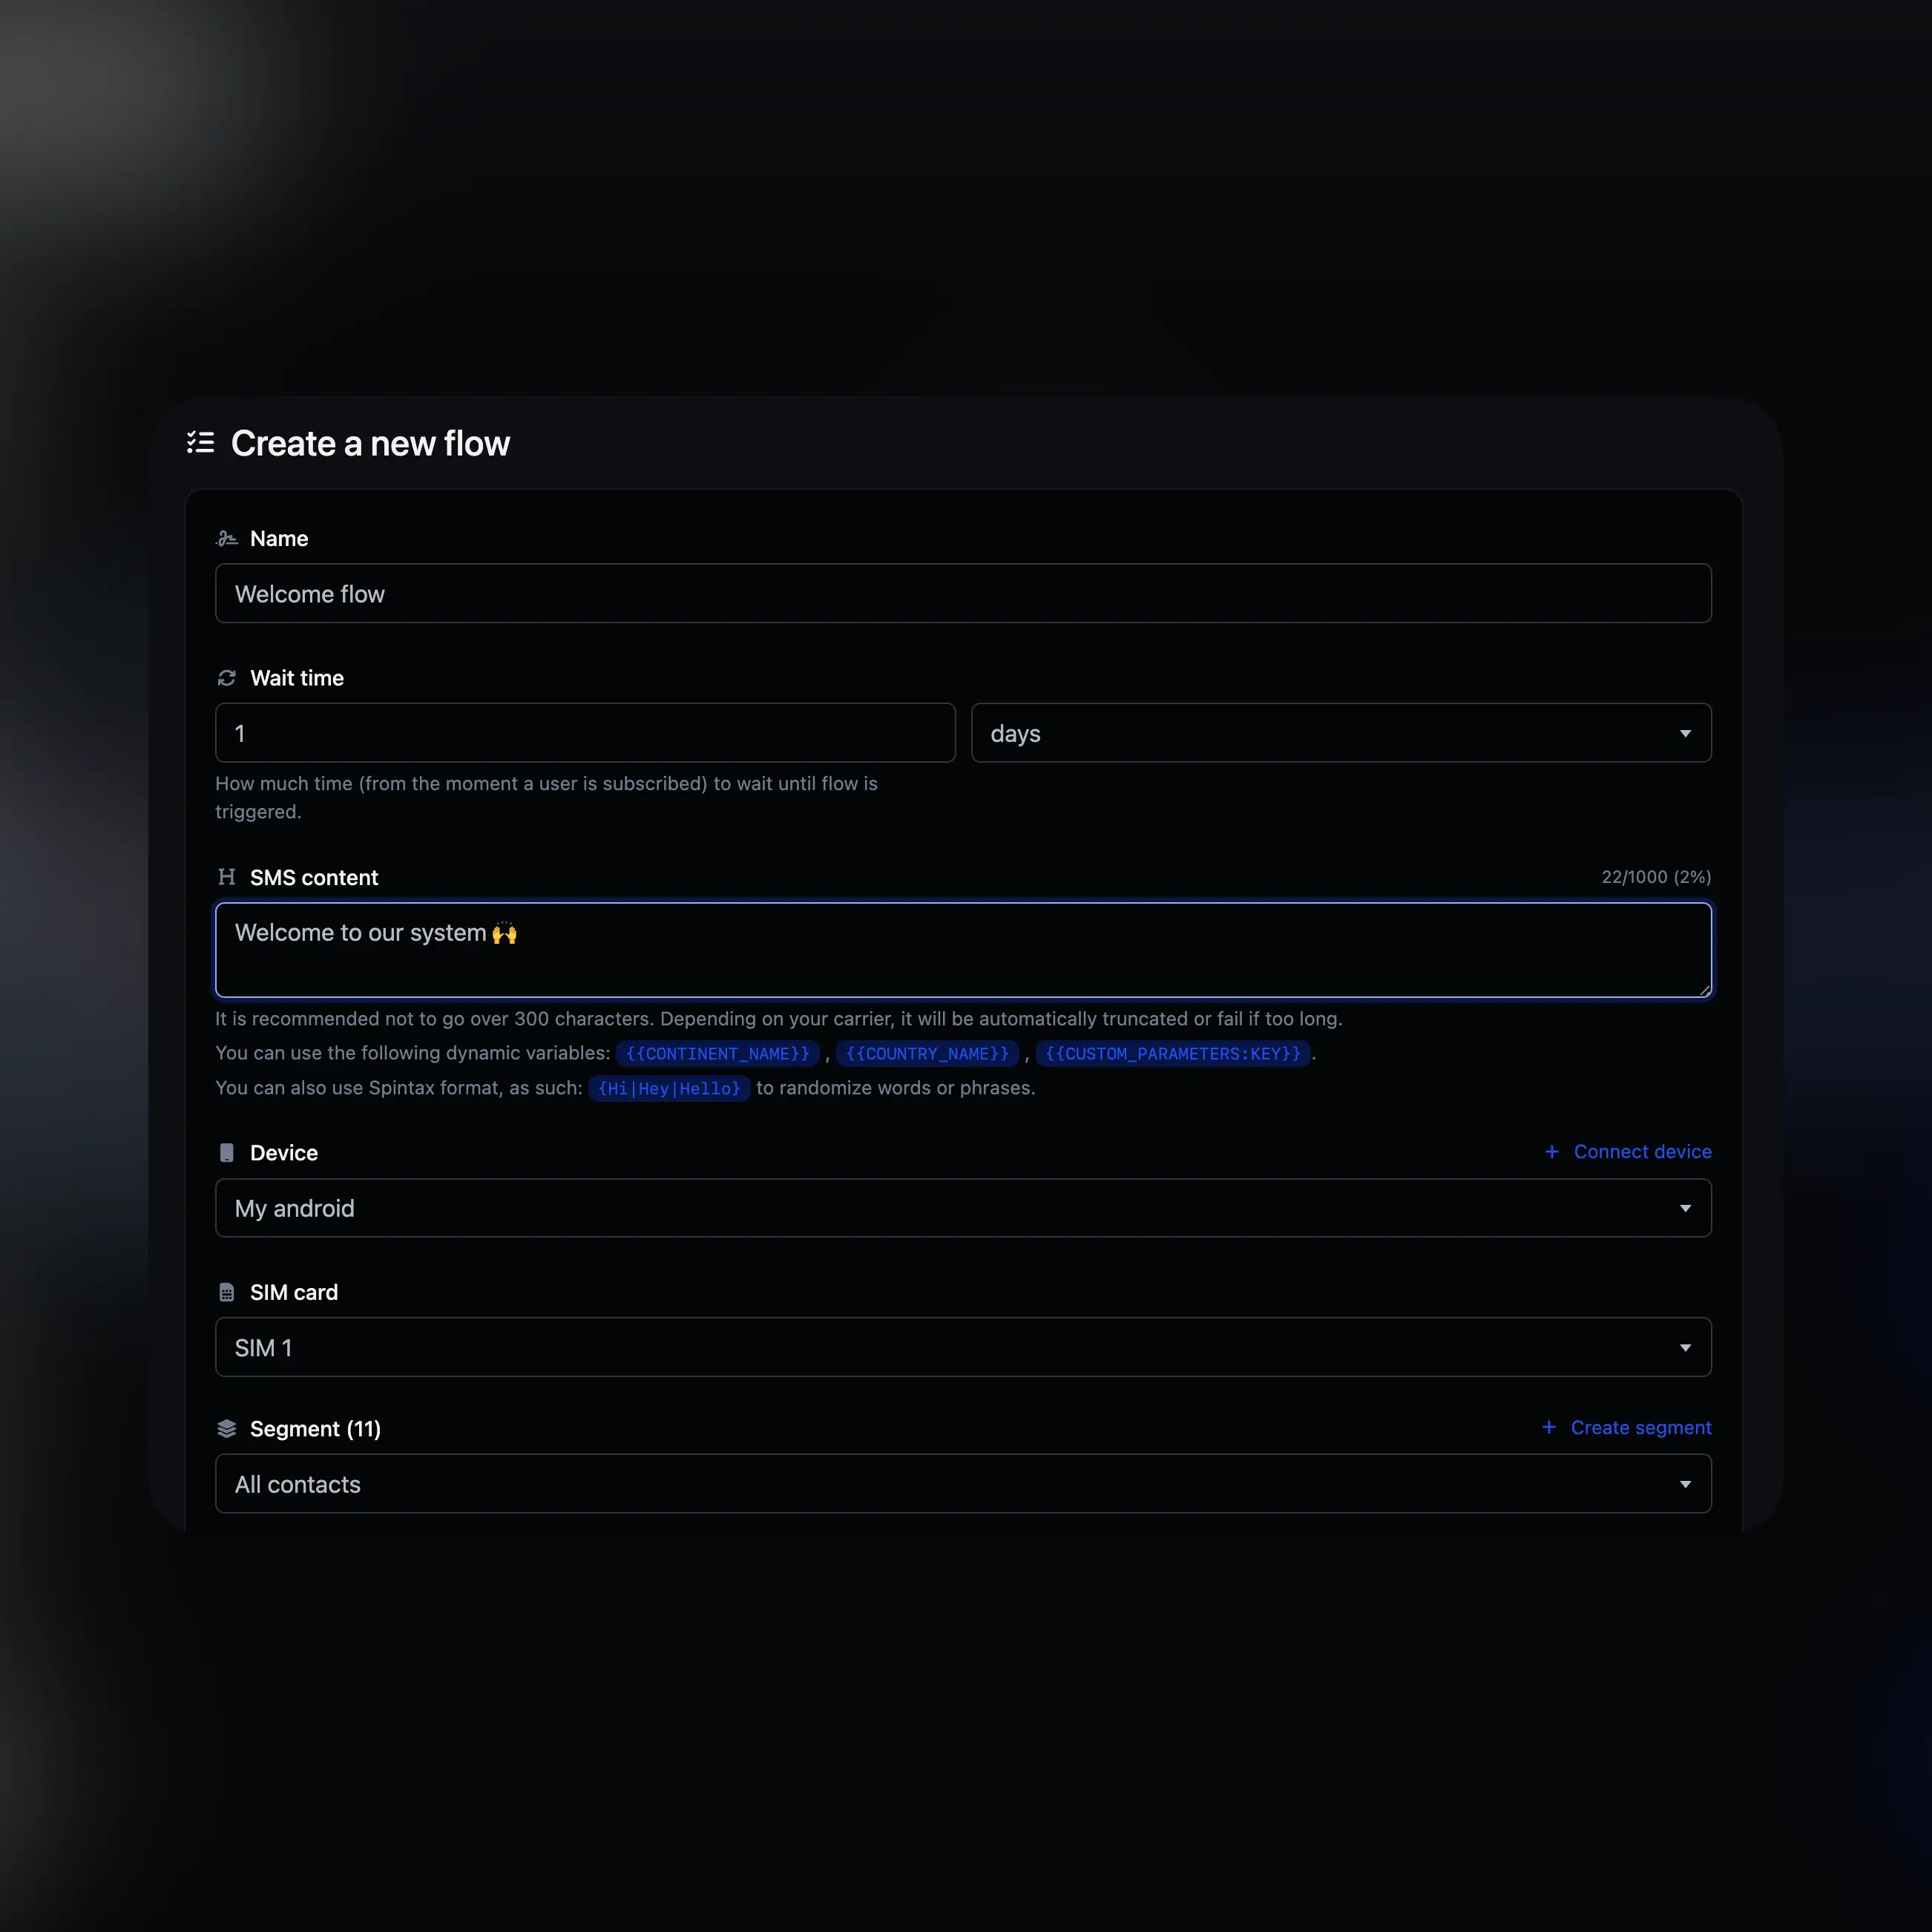Click the refresh icon beside Wait time
1932x1932 pixels.
(226, 677)
